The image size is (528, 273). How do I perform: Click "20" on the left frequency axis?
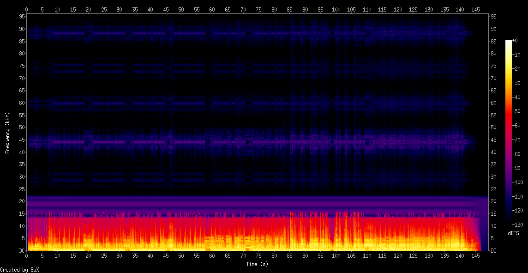[22, 201]
